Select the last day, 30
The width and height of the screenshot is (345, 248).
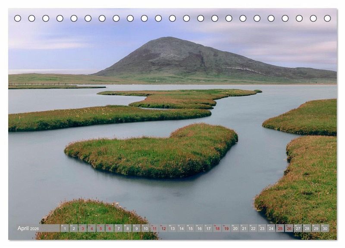point(325,228)
